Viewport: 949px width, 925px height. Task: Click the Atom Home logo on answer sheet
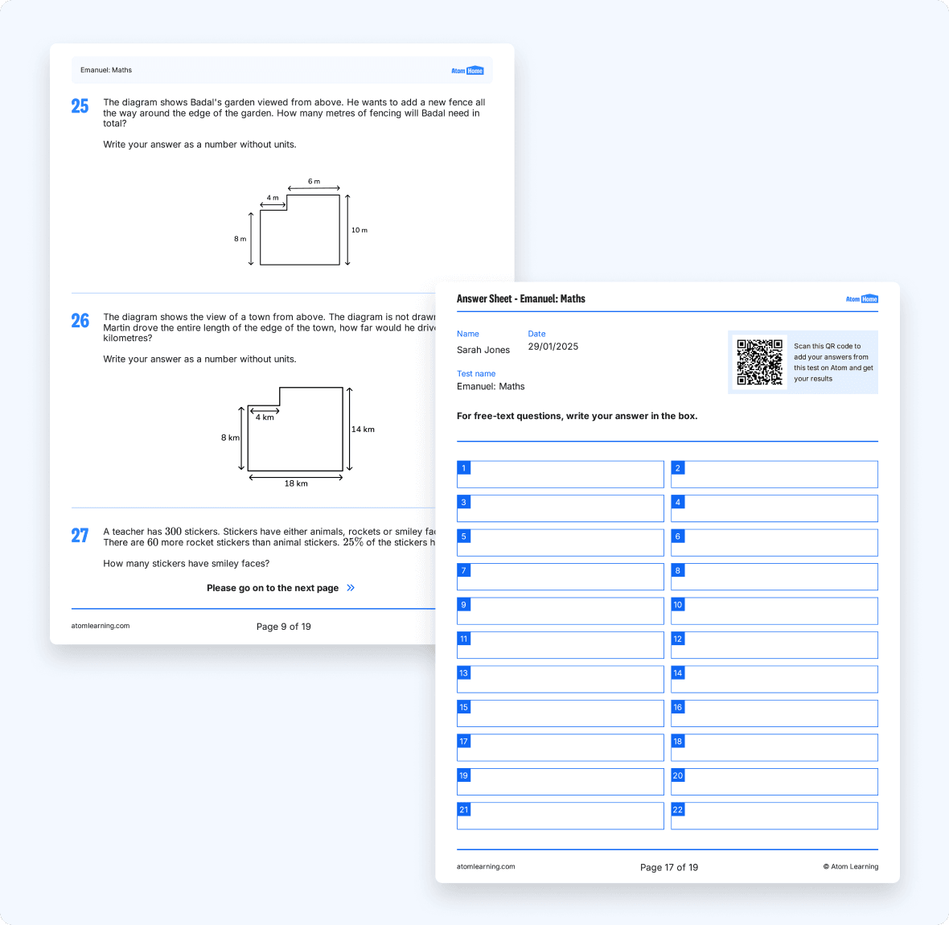(861, 299)
